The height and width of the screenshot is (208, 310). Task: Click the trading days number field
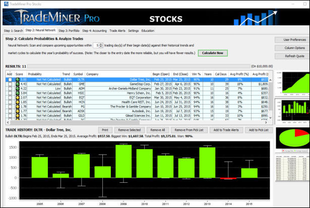click(96, 45)
